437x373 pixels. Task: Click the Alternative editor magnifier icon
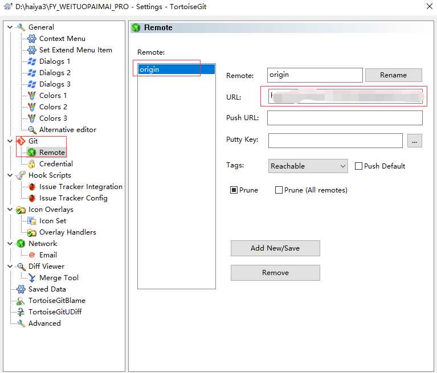tap(32, 130)
